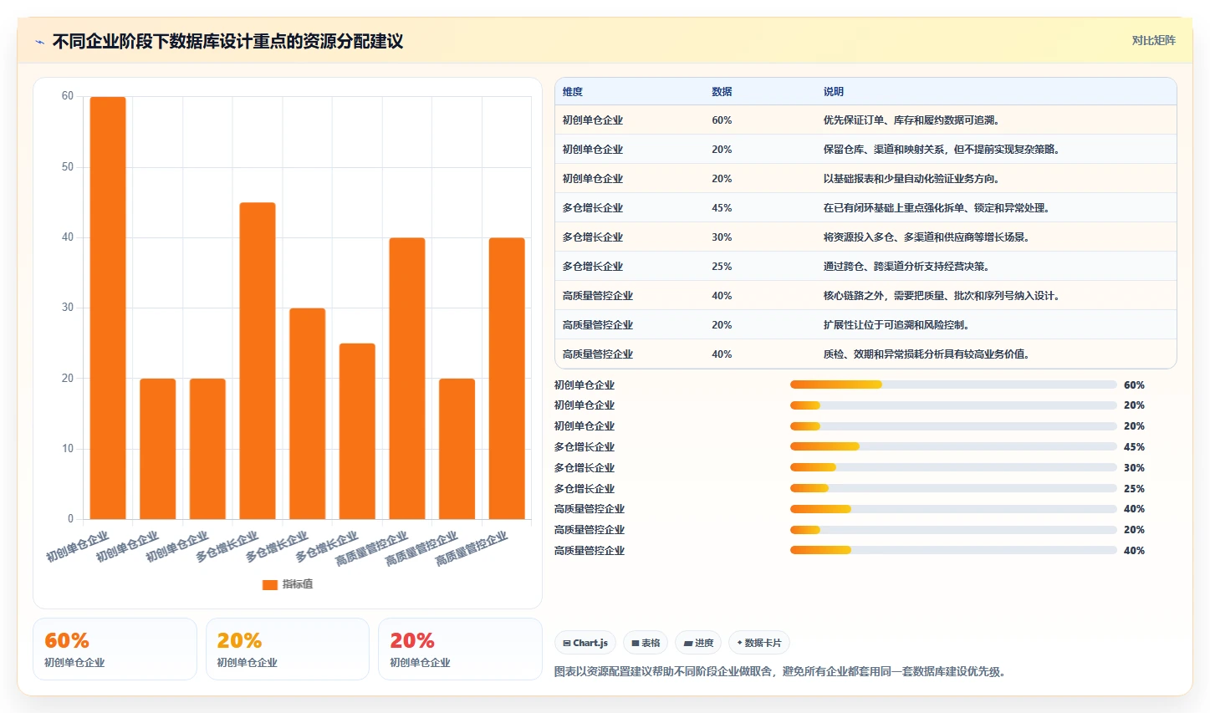Click the footer note starting with 图表以资源配置建议
1210x713 pixels.
(x=779, y=671)
